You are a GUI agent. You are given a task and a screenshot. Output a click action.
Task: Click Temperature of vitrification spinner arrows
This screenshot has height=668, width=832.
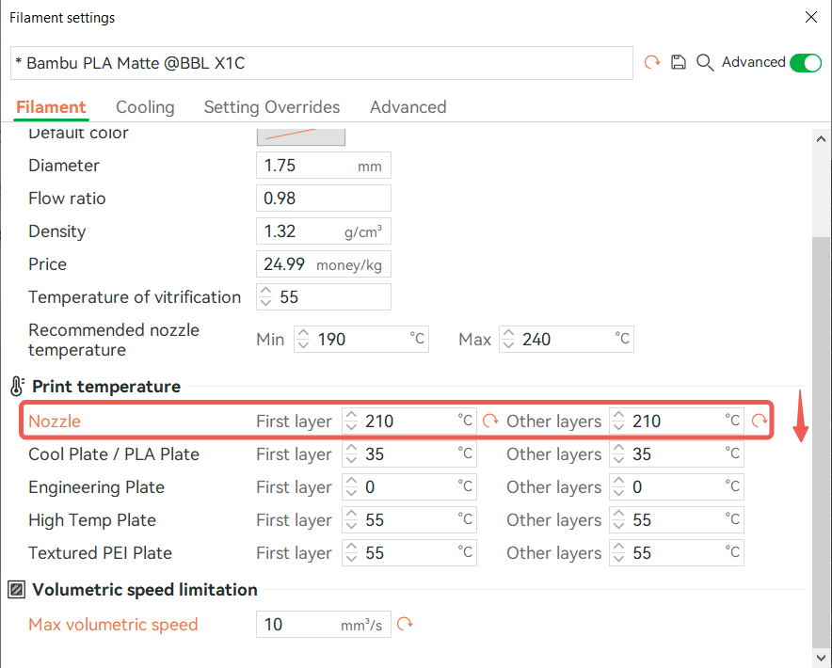tap(265, 297)
